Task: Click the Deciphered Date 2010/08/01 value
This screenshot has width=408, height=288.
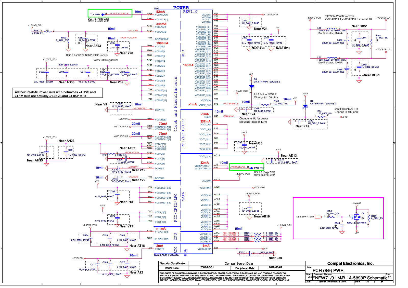Action: [x=275, y=267]
